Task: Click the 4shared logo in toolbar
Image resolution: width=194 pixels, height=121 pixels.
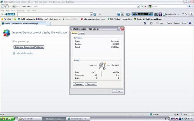Action: pyautogui.click(x=9, y=14)
